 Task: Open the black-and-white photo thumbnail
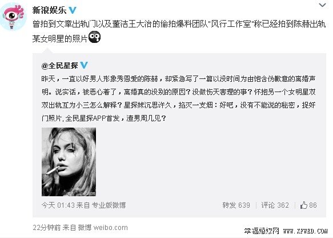69,162
